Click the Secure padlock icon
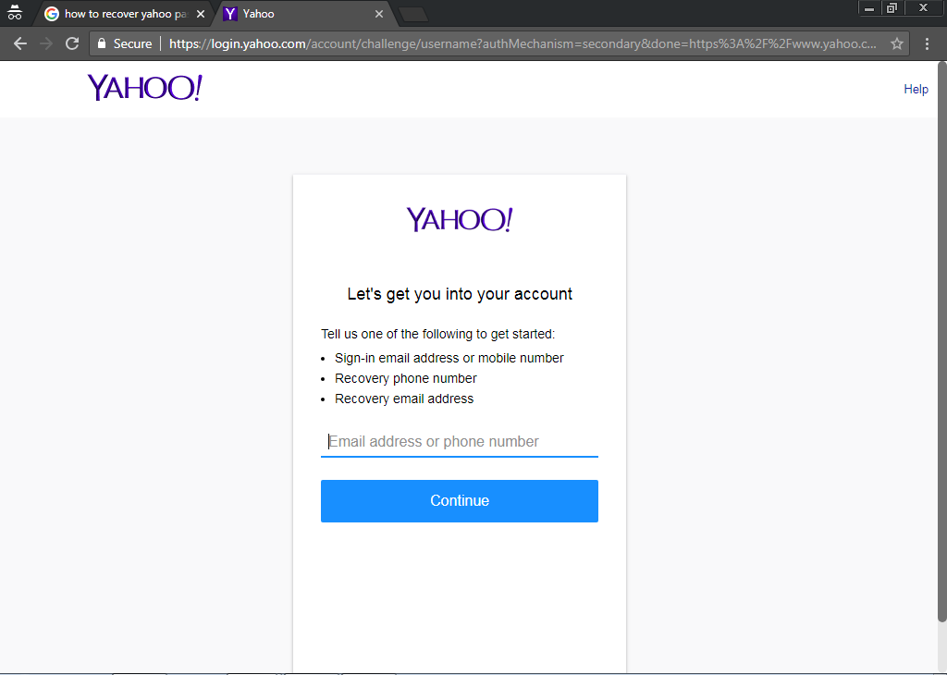 (x=102, y=43)
